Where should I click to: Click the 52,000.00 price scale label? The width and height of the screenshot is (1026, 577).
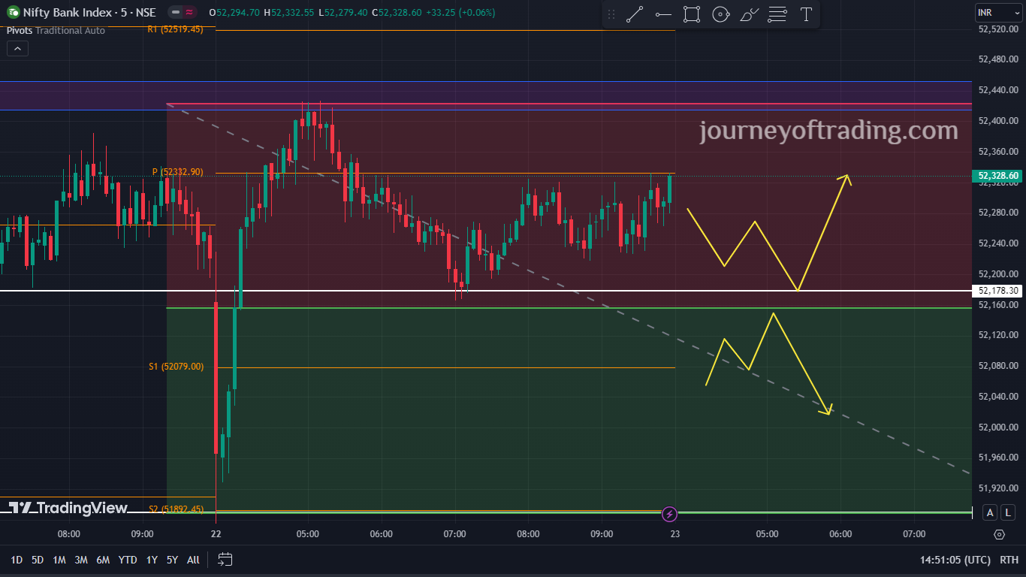coord(998,427)
